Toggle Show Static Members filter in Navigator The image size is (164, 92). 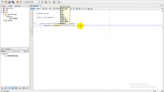click(9, 88)
